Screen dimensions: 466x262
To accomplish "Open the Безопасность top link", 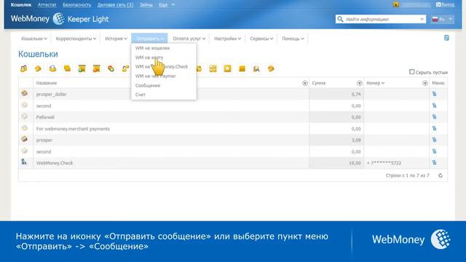I will coord(77,5).
